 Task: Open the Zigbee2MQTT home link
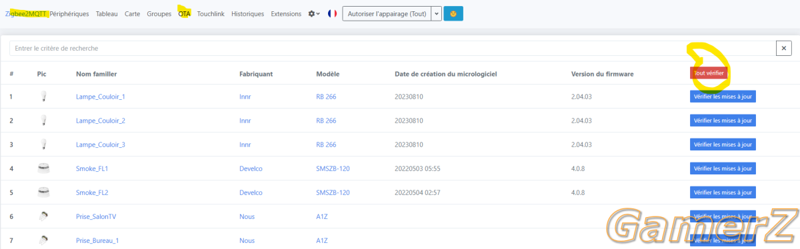point(26,13)
